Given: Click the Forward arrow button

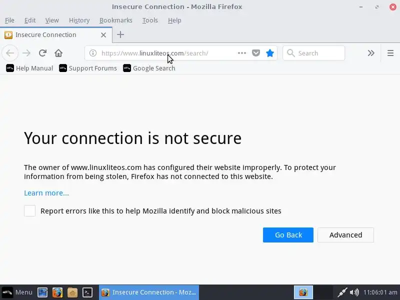Looking at the screenshot, I should tap(26, 53).
